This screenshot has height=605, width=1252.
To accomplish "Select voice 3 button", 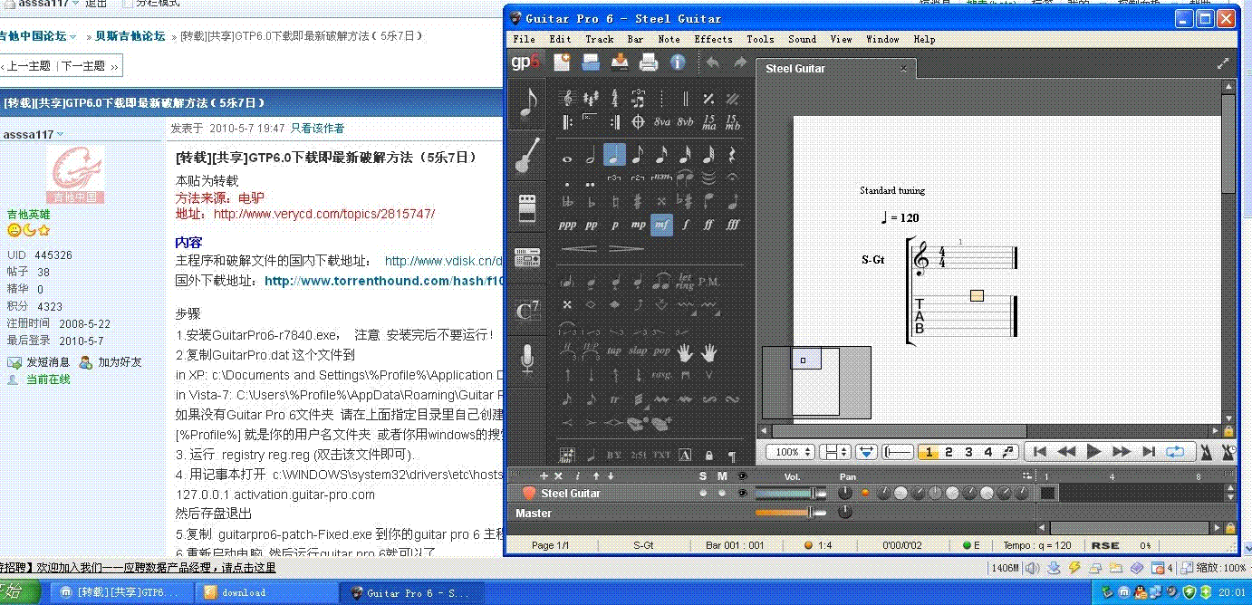I will [x=968, y=452].
